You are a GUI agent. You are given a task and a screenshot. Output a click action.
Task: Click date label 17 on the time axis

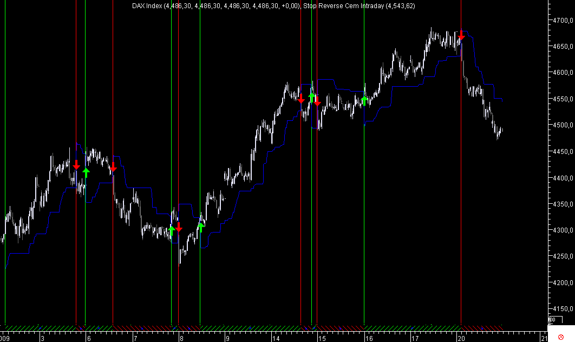(415, 338)
